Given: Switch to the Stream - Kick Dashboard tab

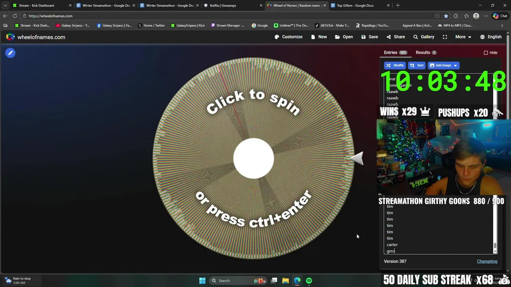Looking at the screenshot, I should point(42,6).
